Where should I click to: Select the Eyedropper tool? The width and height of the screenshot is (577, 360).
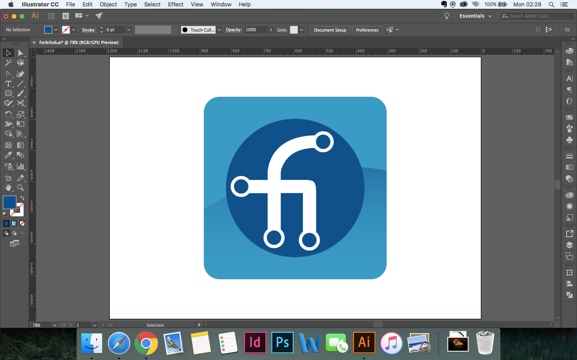(x=8, y=155)
